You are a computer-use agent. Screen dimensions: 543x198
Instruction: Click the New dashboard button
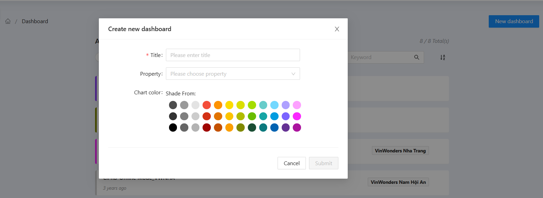click(x=514, y=21)
